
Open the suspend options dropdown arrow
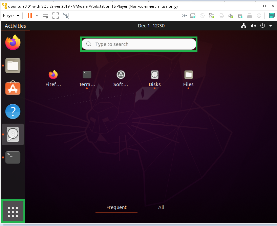(37, 16)
